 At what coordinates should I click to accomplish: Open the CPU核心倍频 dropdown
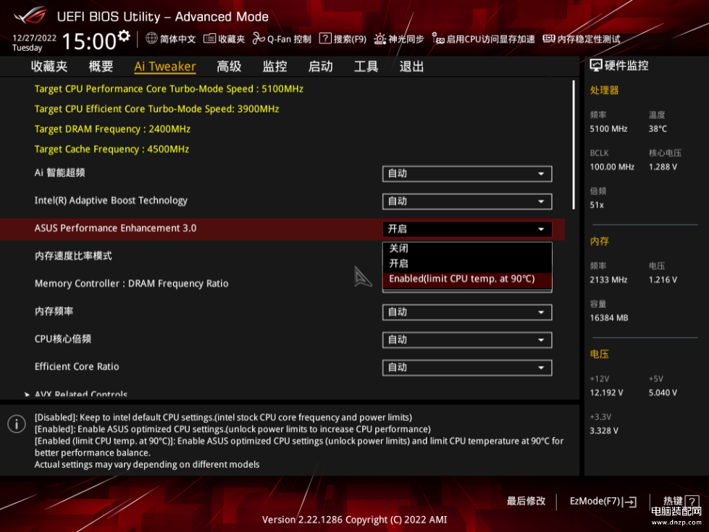coord(467,340)
